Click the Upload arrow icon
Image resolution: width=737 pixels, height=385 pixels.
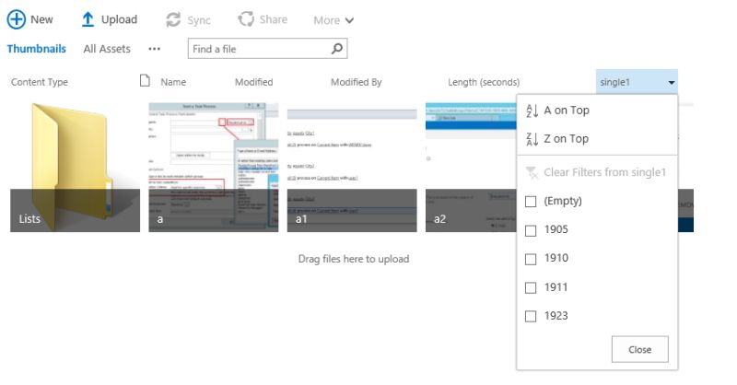tap(88, 19)
